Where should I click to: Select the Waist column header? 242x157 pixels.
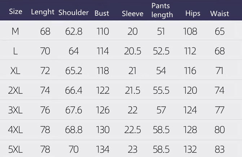[x=220, y=14]
